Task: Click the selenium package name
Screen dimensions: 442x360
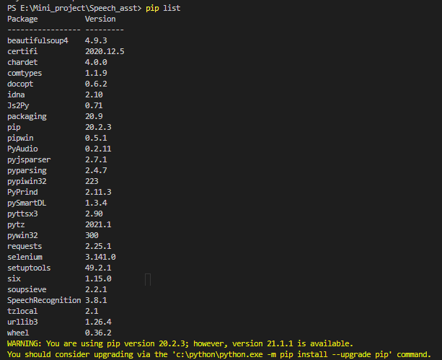Action: [25, 258]
